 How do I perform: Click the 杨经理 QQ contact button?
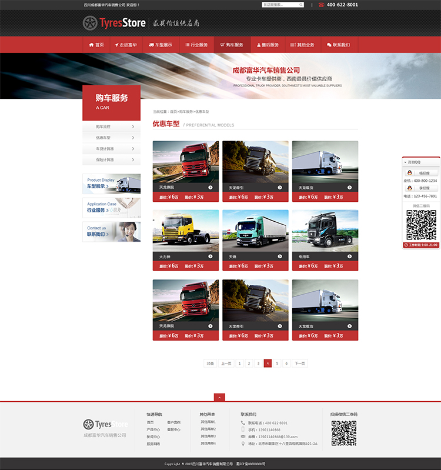pyautogui.click(x=424, y=173)
